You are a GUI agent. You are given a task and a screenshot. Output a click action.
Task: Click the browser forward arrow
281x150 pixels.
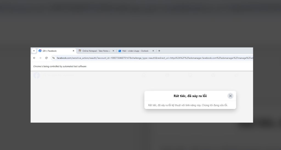pos(40,58)
